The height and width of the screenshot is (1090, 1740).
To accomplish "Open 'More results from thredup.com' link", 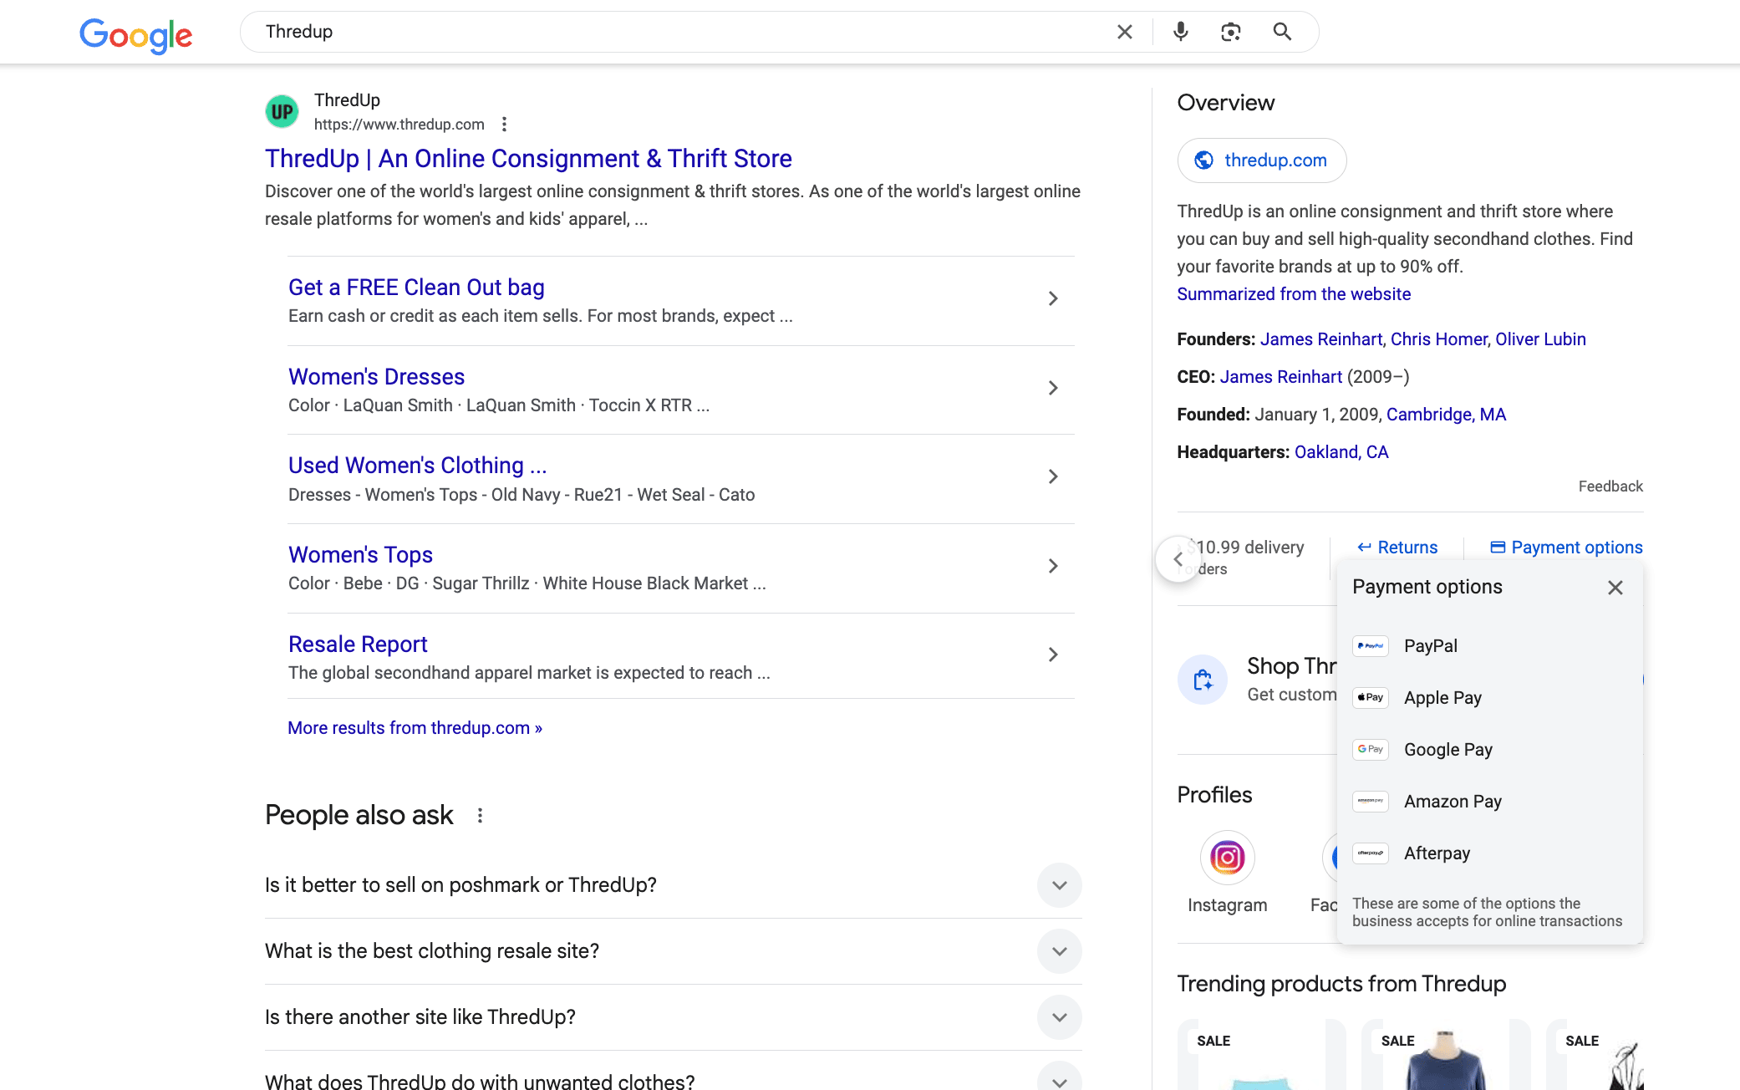I will [x=415, y=728].
